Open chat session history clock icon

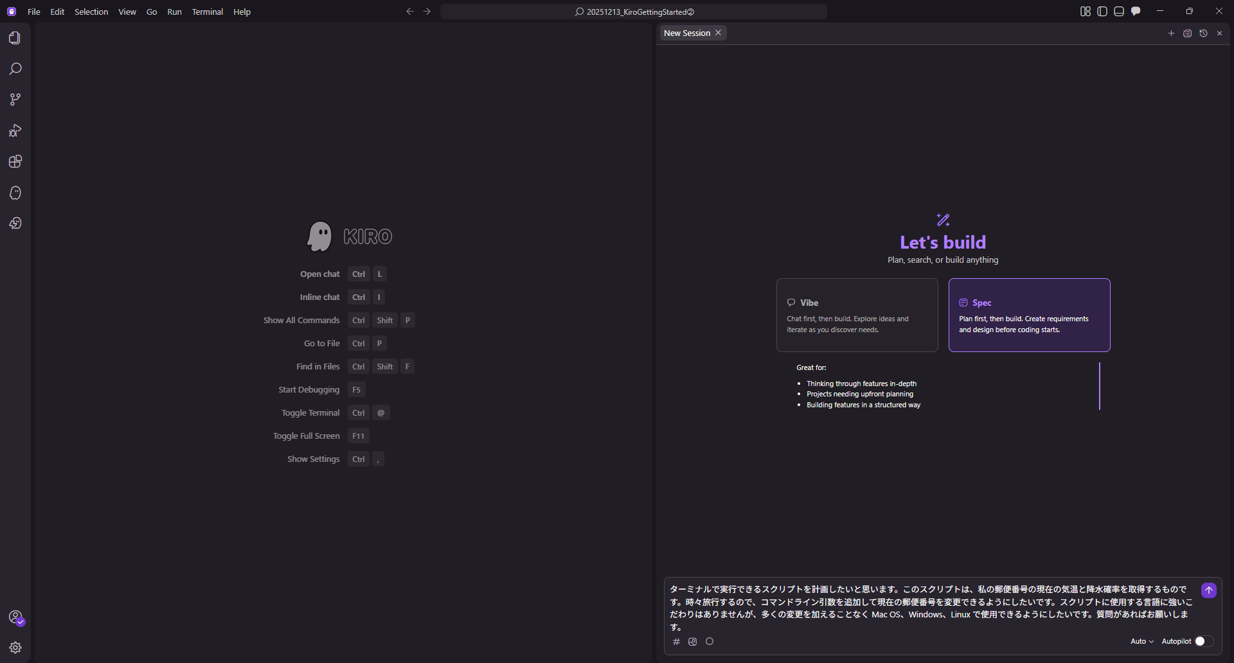pos(1203,33)
